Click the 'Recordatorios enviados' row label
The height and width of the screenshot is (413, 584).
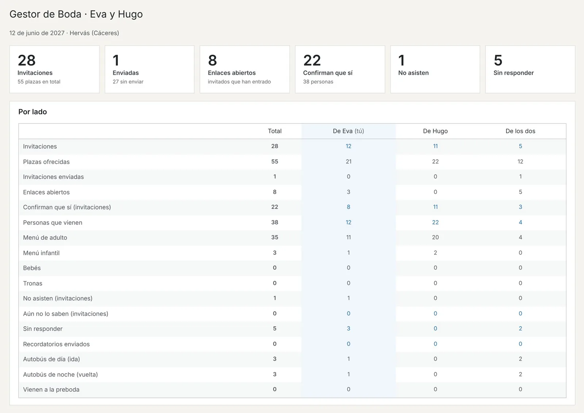(x=56, y=344)
